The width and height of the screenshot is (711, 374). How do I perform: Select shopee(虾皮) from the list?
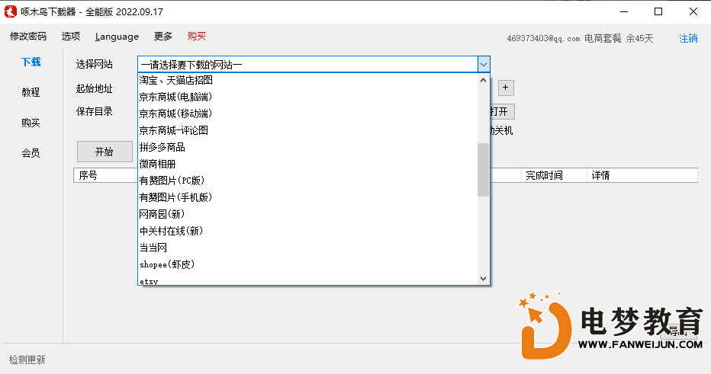(x=307, y=264)
